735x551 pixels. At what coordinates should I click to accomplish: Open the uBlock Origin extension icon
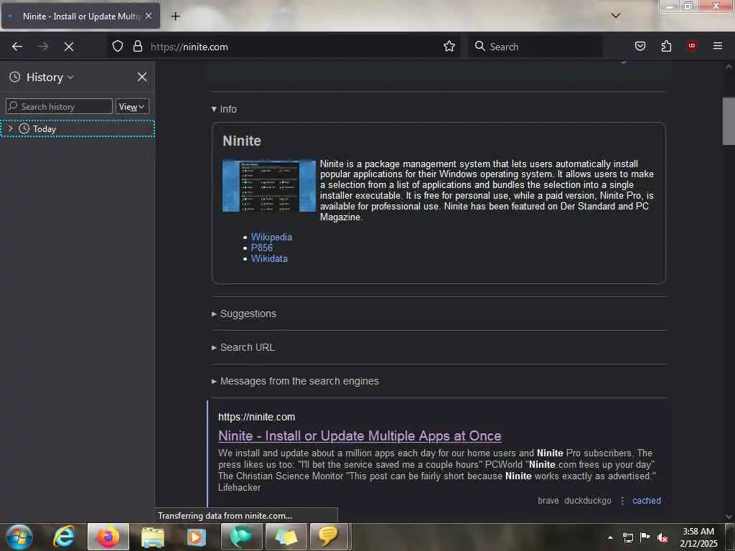(x=691, y=46)
